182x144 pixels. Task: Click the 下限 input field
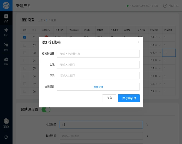point(98,76)
